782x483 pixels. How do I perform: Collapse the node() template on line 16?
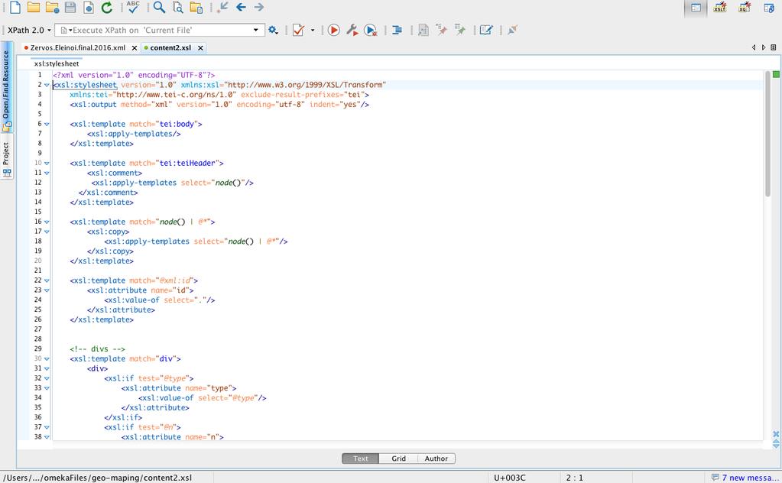pyautogui.click(x=47, y=222)
